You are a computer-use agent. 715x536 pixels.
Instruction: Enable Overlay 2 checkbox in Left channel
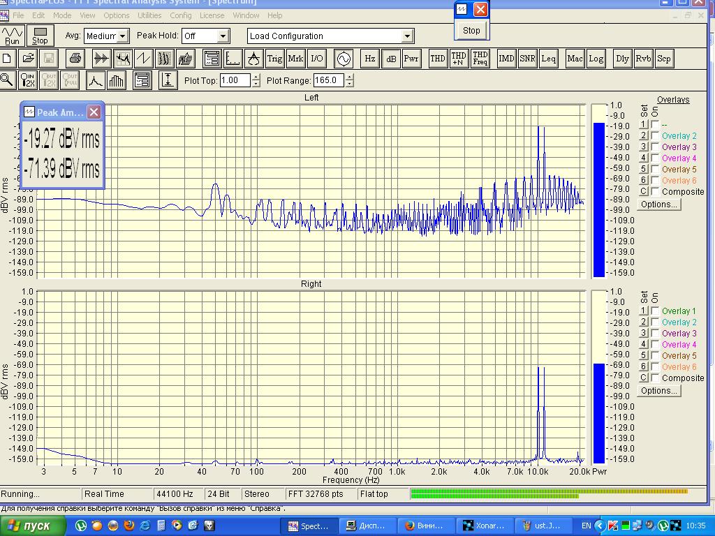(655, 136)
